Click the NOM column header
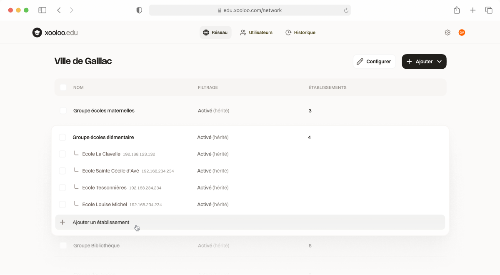The width and height of the screenshot is (500, 275). point(78,87)
